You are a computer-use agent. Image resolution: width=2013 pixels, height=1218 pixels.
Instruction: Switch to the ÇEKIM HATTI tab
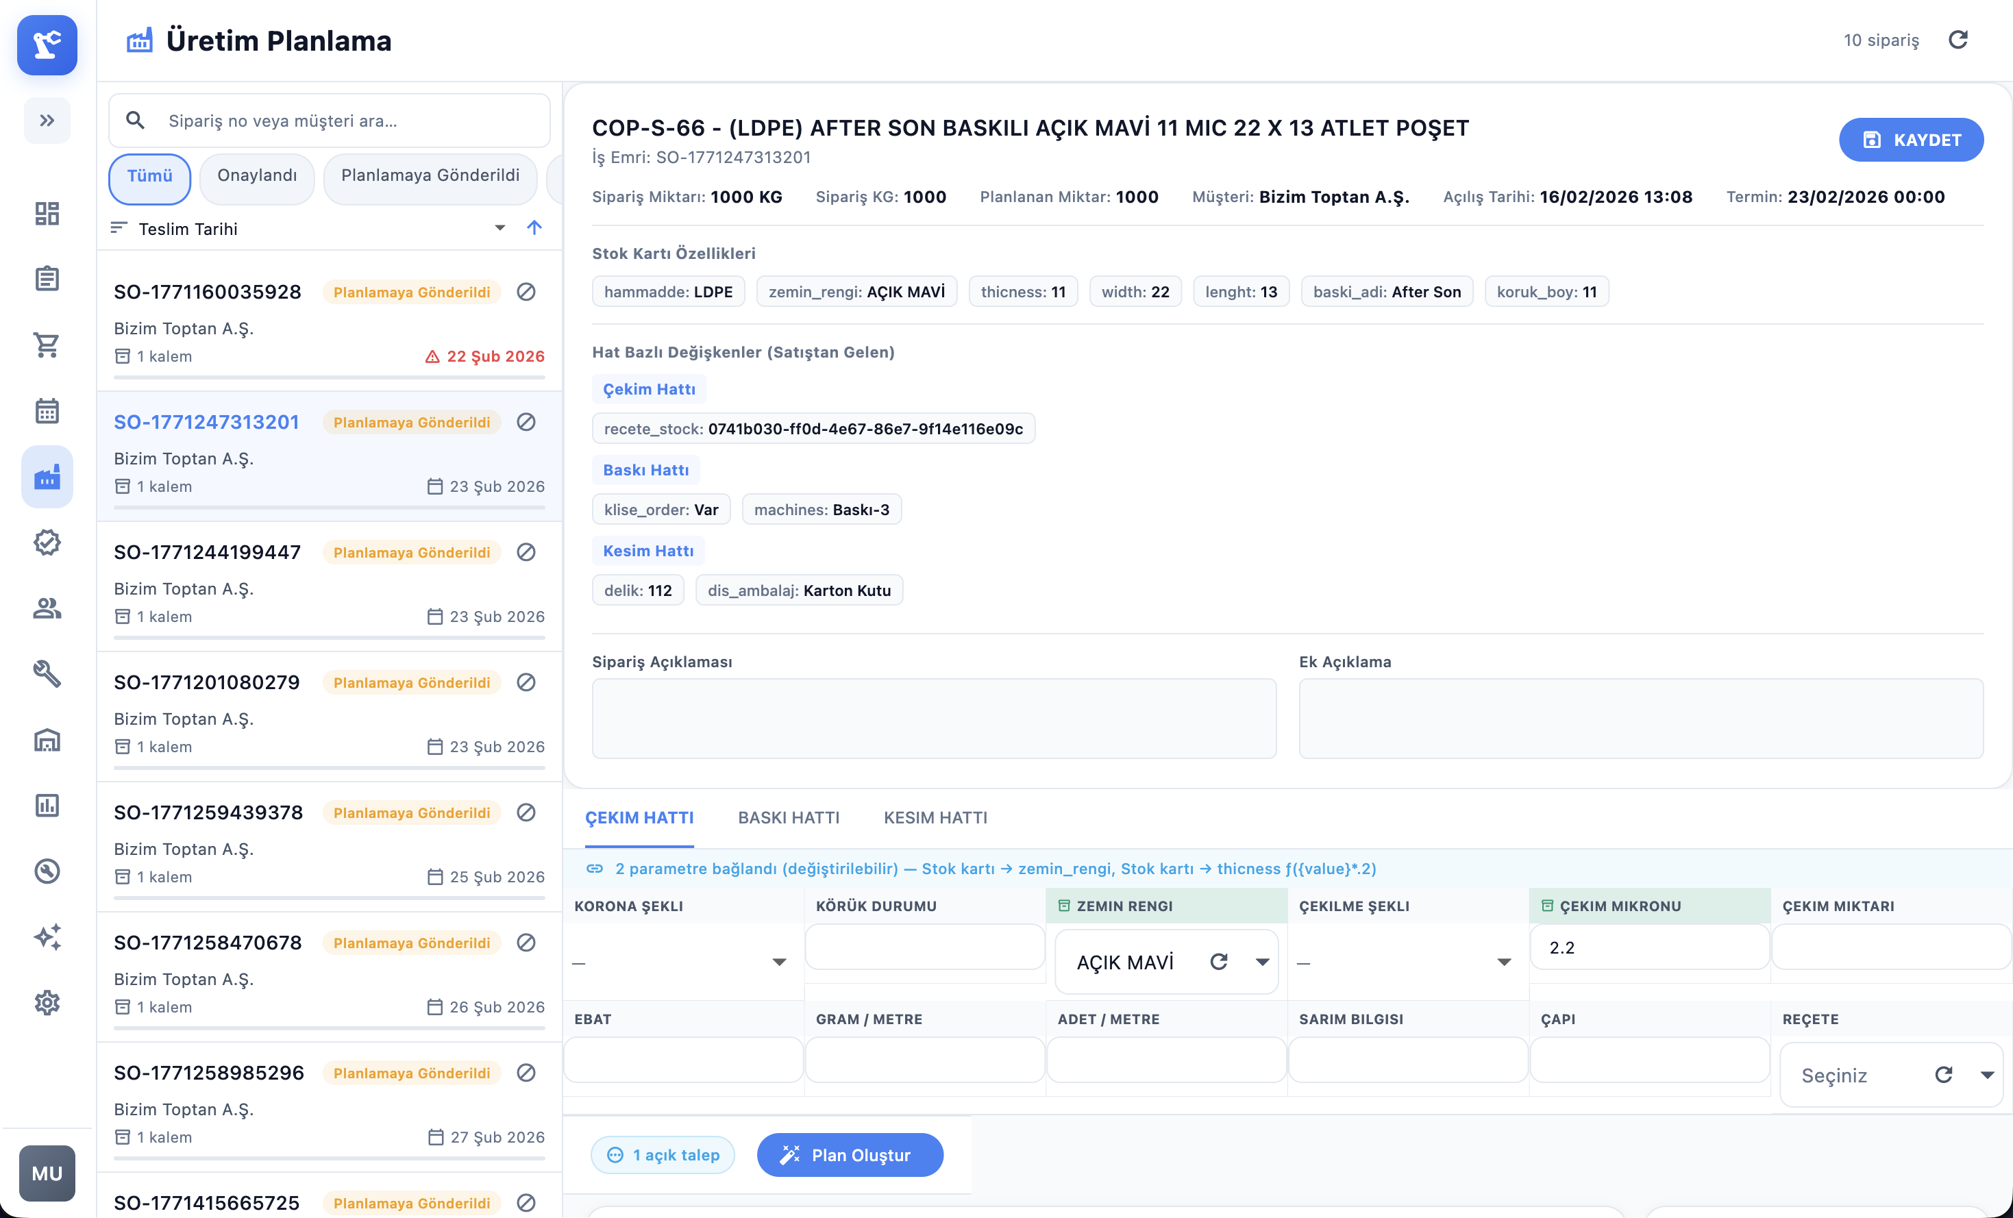tap(639, 819)
